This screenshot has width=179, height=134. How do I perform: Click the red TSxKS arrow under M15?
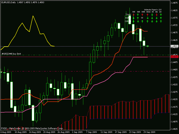142,15
